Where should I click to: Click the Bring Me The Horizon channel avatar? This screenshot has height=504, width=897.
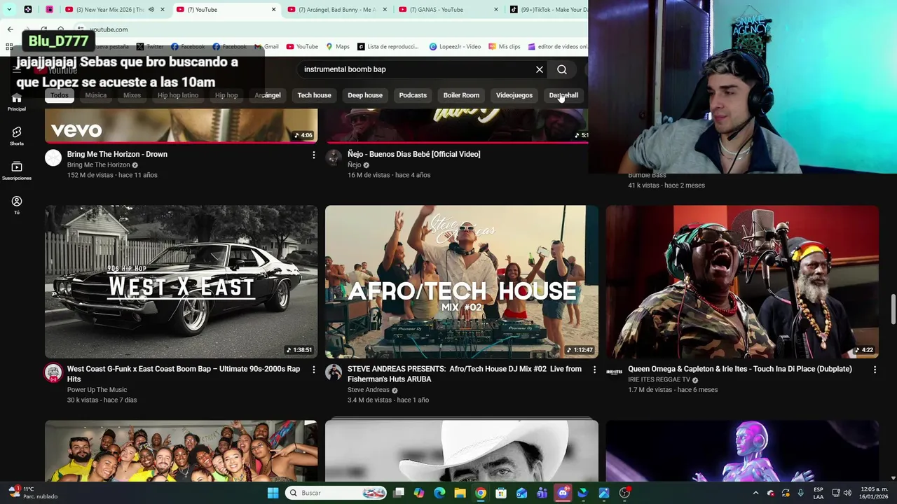53,157
